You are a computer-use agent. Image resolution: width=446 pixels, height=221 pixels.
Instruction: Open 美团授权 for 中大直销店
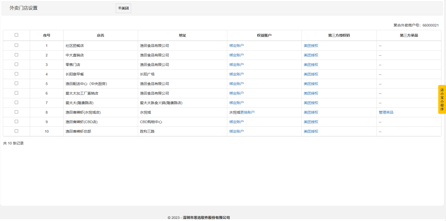click(x=311, y=55)
